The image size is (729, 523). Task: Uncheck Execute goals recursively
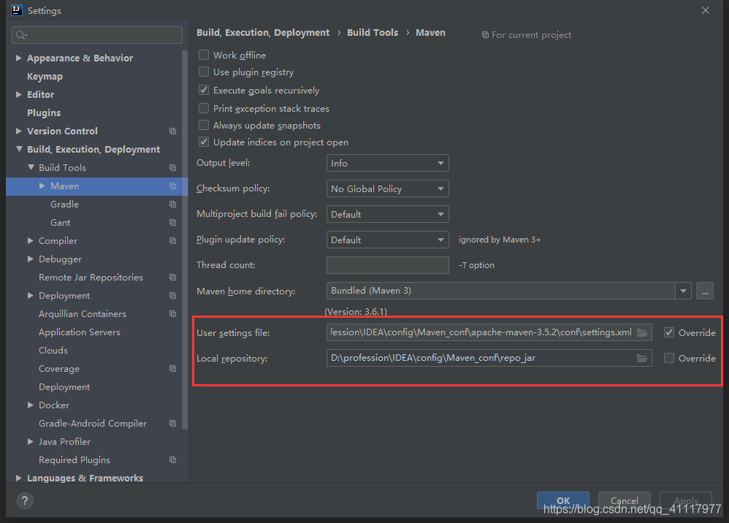[204, 90]
